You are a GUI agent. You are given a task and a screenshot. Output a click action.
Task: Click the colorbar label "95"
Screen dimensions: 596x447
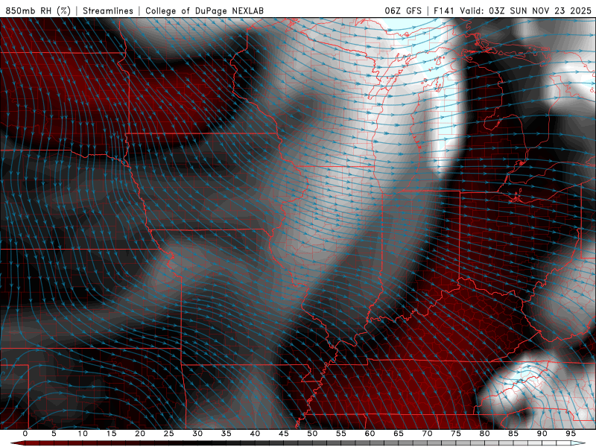tap(571, 434)
